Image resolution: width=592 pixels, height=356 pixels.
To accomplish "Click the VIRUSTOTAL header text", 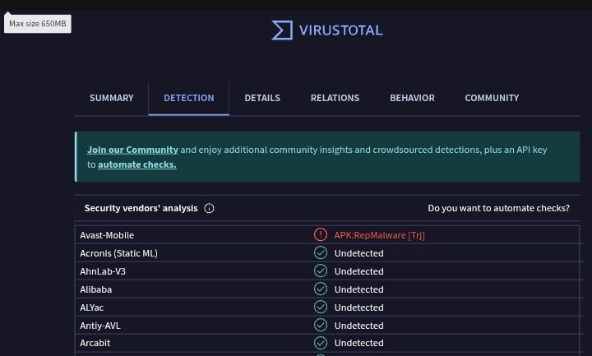I will point(341,30).
